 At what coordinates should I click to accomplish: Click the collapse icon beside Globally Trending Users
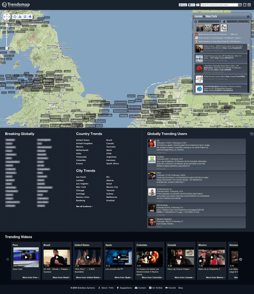pyautogui.click(x=251, y=134)
